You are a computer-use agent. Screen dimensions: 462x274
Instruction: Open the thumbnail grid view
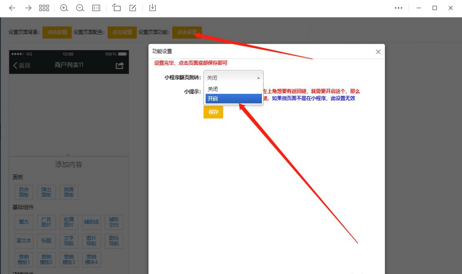(44, 8)
